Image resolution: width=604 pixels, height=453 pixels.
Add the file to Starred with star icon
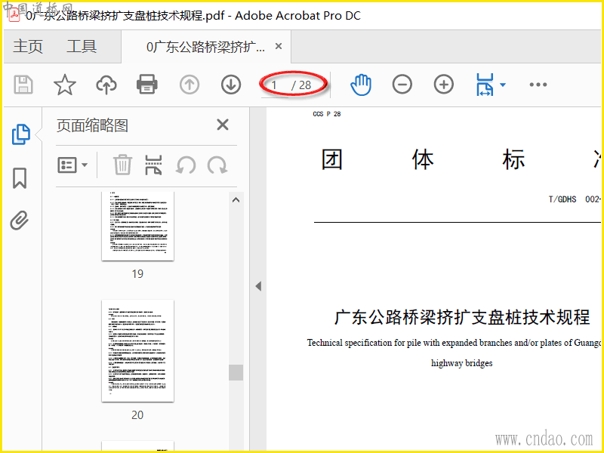(x=65, y=85)
